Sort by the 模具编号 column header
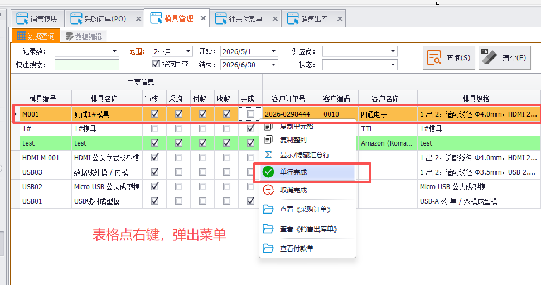 [46, 99]
